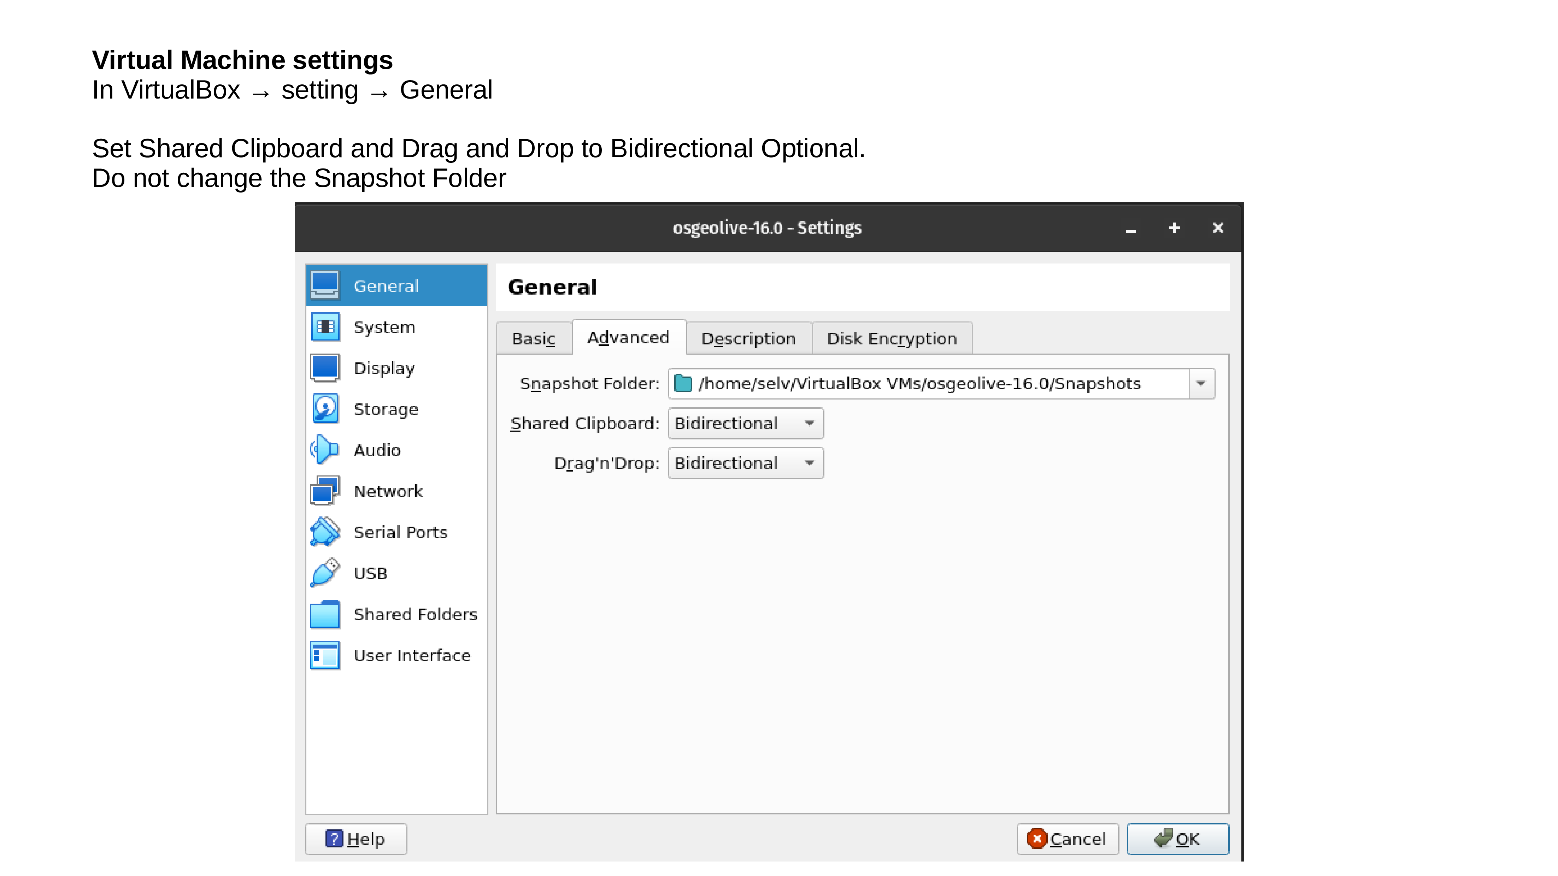This screenshot has width=1558, height=876.
Task: Open the Drag'n'Drop Bidirectional dropdown
Action: click(745, 463)
